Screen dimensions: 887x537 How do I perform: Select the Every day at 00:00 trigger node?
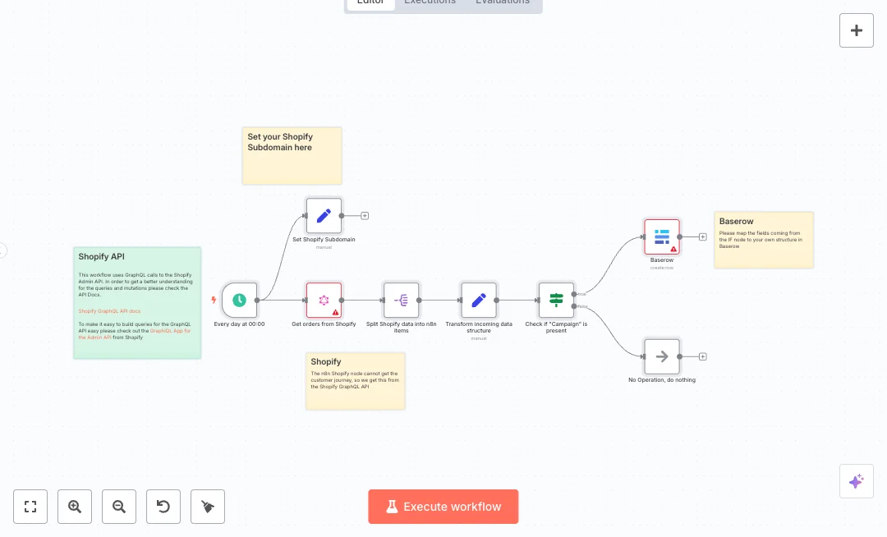tap(239, 301)
